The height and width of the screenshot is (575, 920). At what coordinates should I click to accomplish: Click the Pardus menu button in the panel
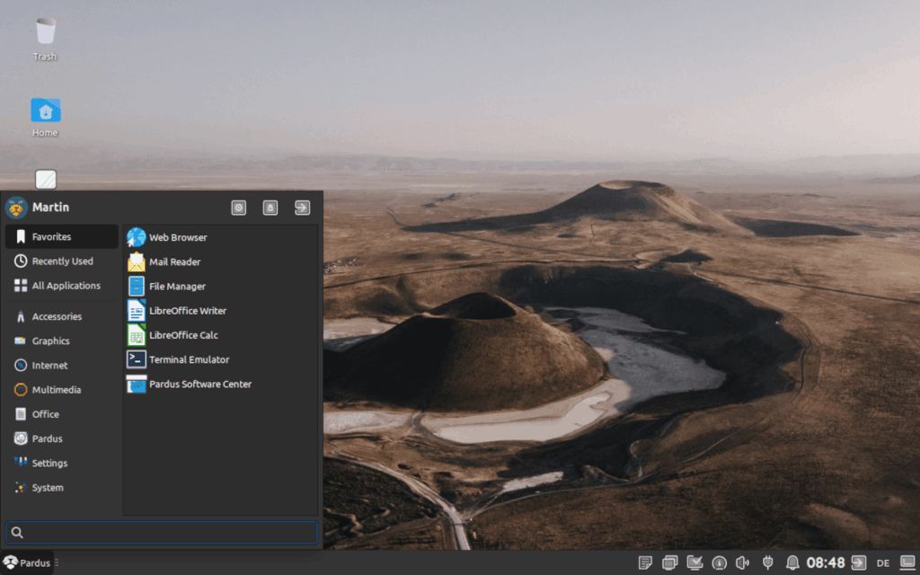[27, 562]
